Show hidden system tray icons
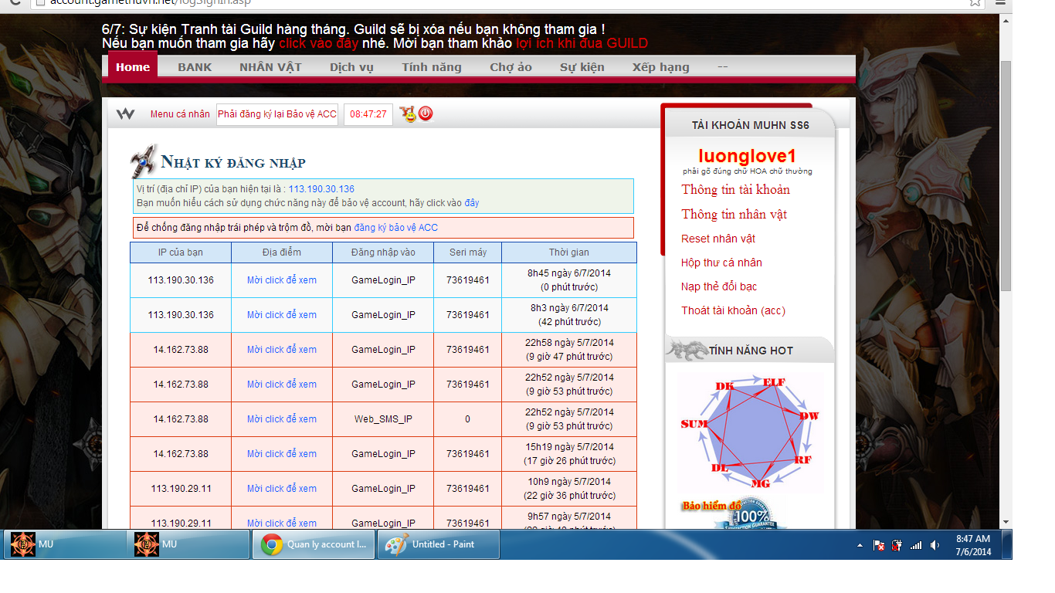This screenshot has width=1055, height=593. [x=860, y=545]
